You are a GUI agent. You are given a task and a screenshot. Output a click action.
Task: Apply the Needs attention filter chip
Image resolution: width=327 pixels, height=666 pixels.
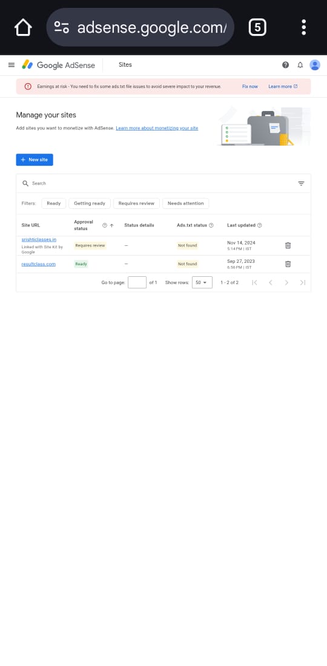click(185, 203)
